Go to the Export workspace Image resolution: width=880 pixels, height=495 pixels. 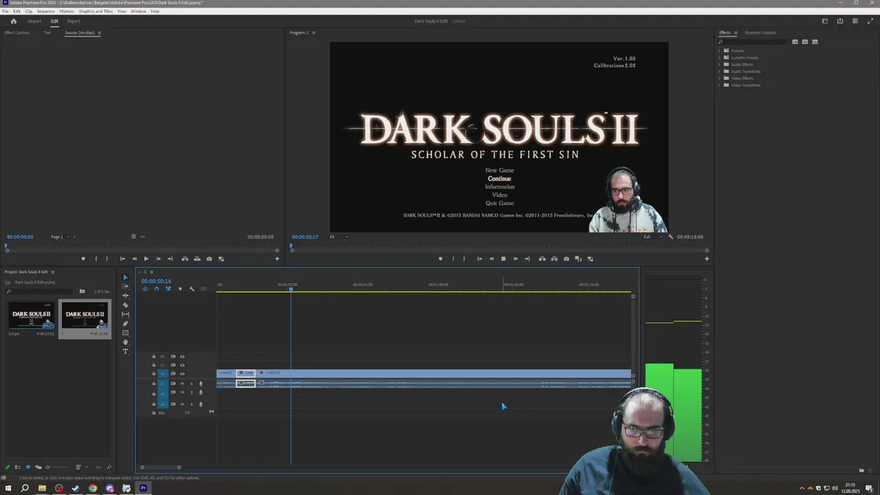pos(74,21)
